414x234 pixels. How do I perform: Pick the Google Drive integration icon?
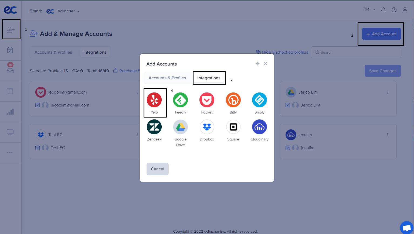click(x=181, y=127)
